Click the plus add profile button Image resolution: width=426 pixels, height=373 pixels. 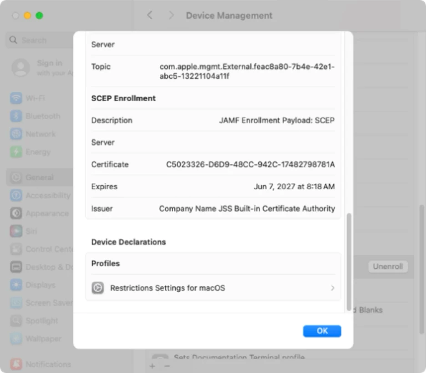tap(152, 366)
